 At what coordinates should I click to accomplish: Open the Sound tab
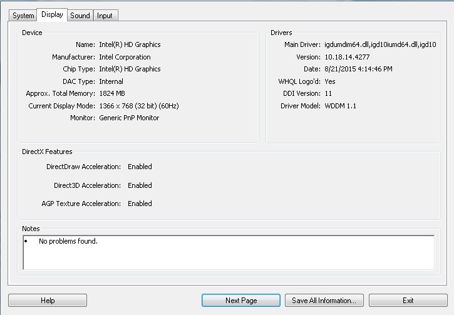click(x=80, y=16)
